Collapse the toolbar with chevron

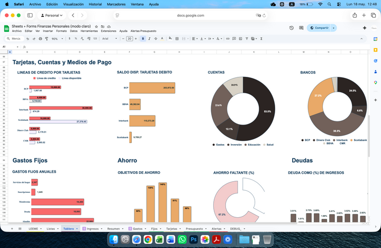point(361,39)
